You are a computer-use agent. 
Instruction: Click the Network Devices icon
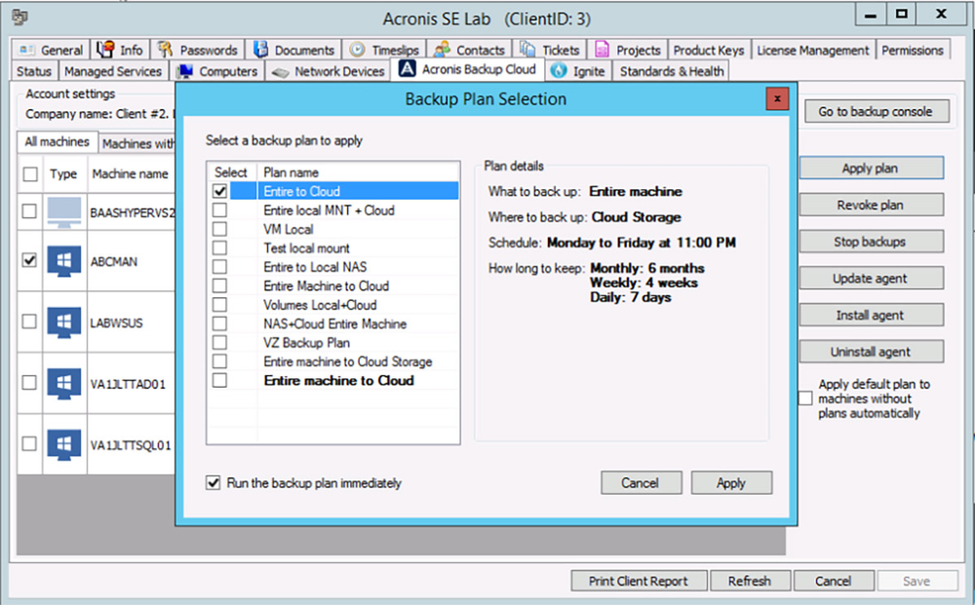pos(281,72)
